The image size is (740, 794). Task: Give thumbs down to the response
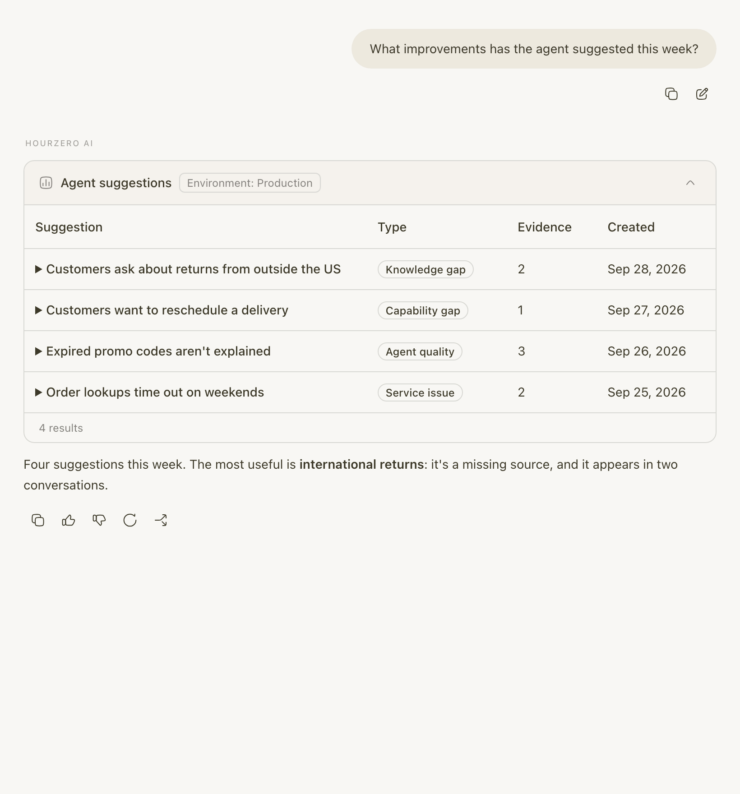99,520
